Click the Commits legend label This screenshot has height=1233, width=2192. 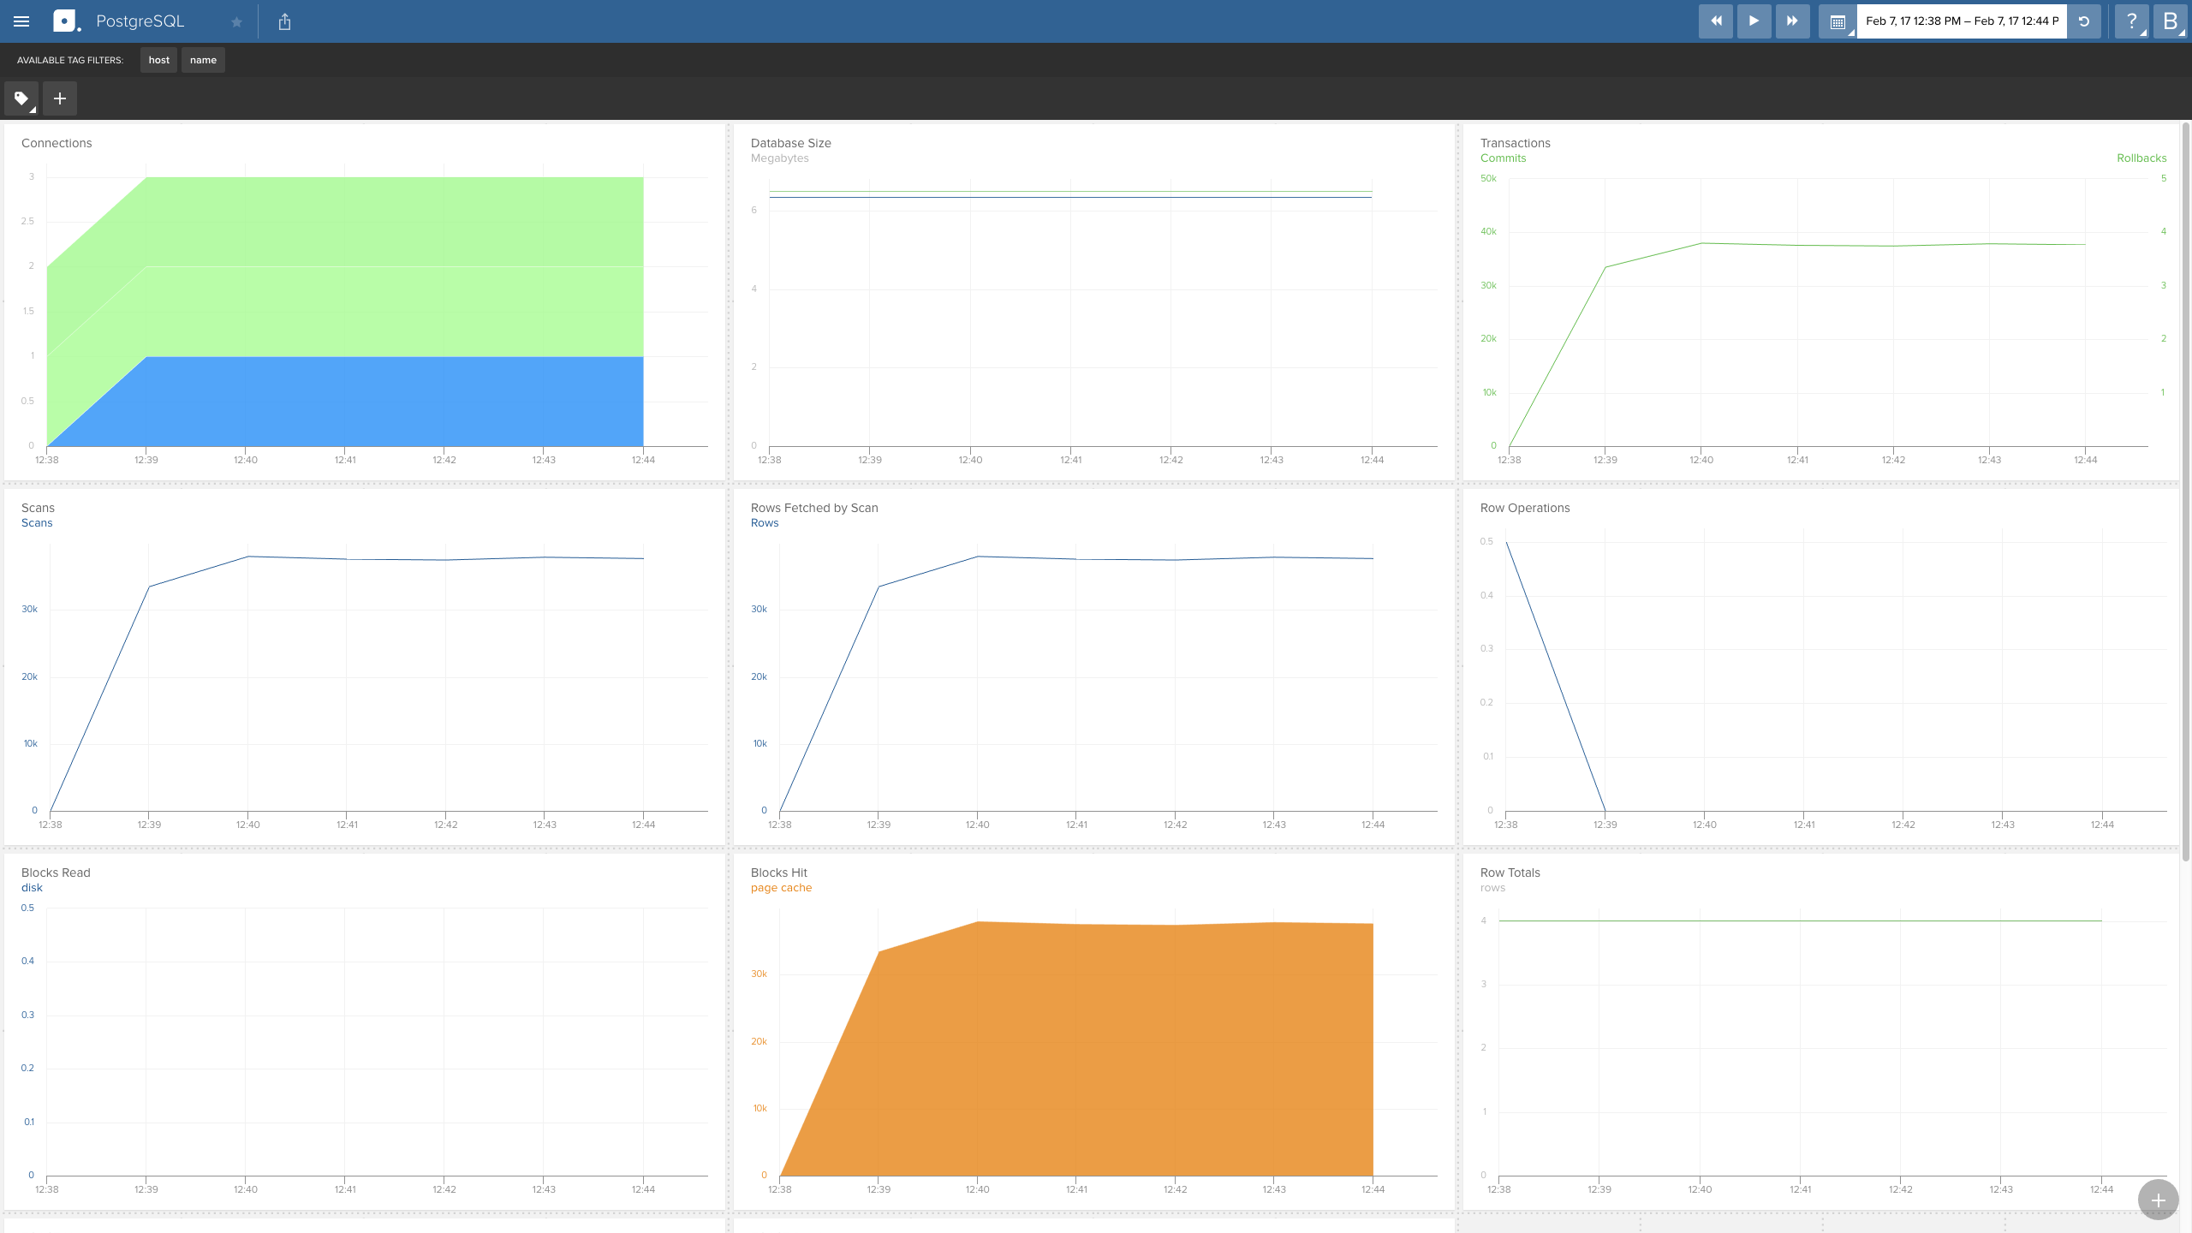click(1504, 158)
